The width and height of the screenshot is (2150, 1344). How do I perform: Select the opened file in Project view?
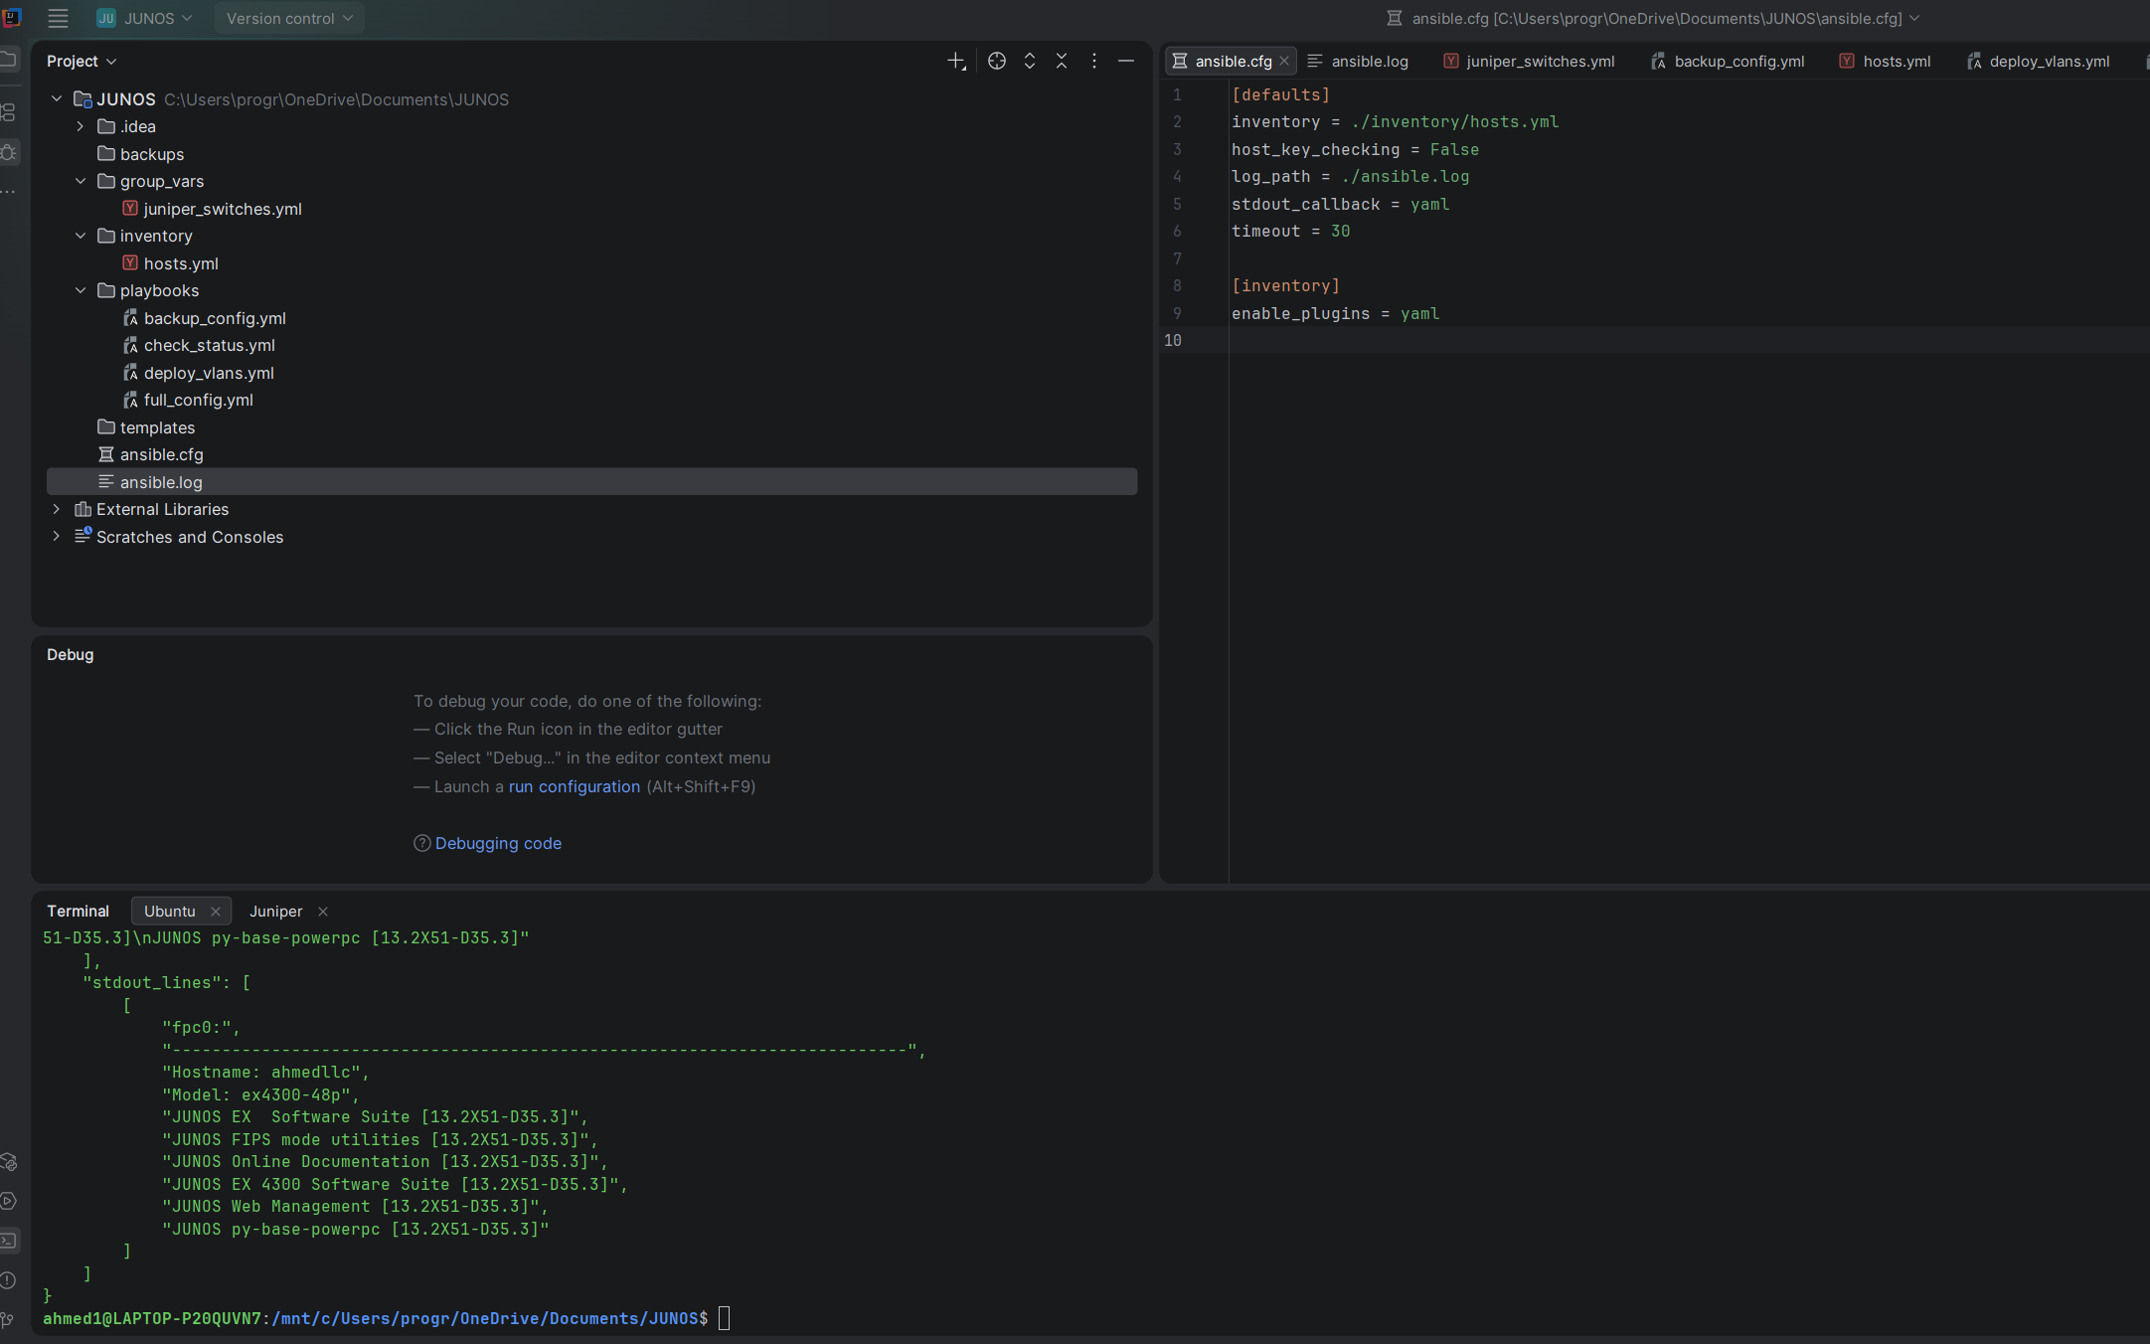tap(997, 61)
